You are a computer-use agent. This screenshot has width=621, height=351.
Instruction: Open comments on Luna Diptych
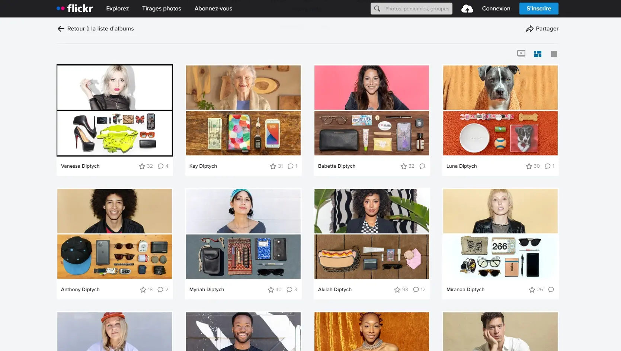548,166
